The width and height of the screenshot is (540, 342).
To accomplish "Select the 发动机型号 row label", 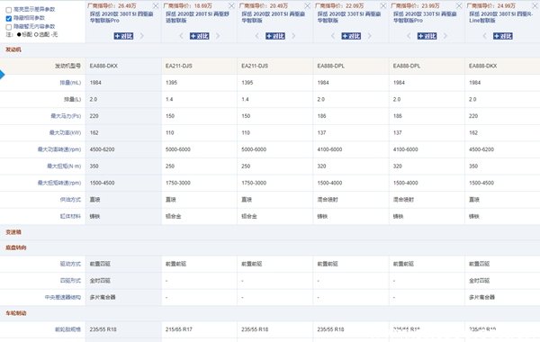I will (67, 66).
